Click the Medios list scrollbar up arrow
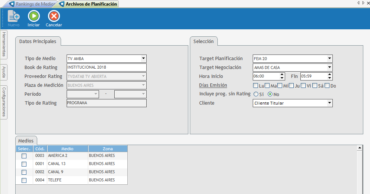 click(x=360, y=148)
